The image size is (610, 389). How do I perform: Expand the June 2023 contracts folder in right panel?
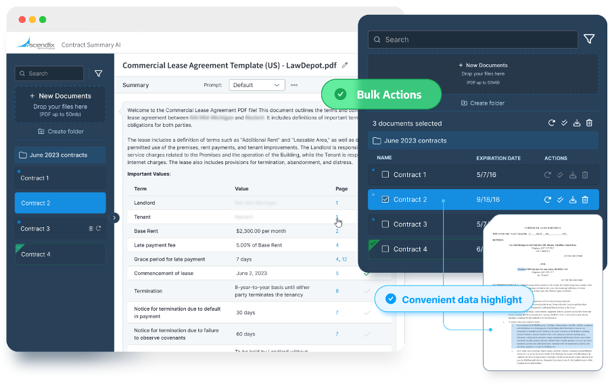pos(483,140)
